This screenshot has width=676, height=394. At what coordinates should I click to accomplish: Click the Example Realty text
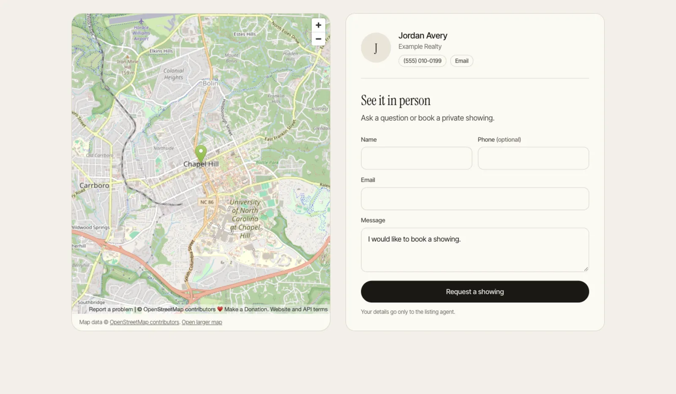click(420, 47)
